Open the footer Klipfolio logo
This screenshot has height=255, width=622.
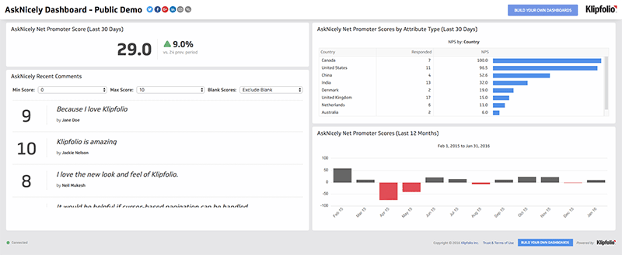tap(606, 242)
